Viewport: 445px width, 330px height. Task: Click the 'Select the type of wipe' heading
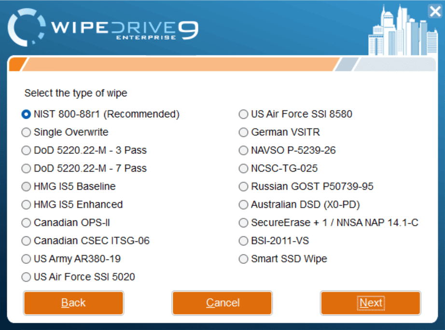click(x=76, y=93)
